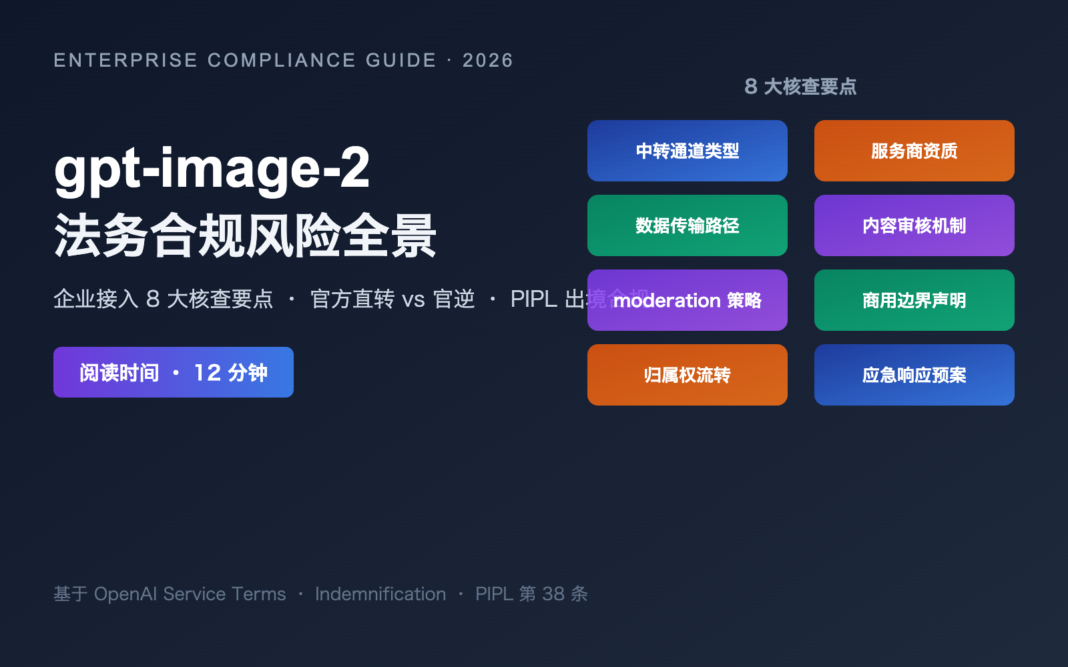This screenshot has height=667, width=1068.
Task: Click the 中转通道类型 card
Action: point(688,151)
